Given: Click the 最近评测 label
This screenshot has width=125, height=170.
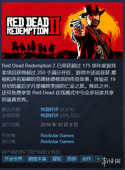Looking at the screenshot, I should pos(11,110).
